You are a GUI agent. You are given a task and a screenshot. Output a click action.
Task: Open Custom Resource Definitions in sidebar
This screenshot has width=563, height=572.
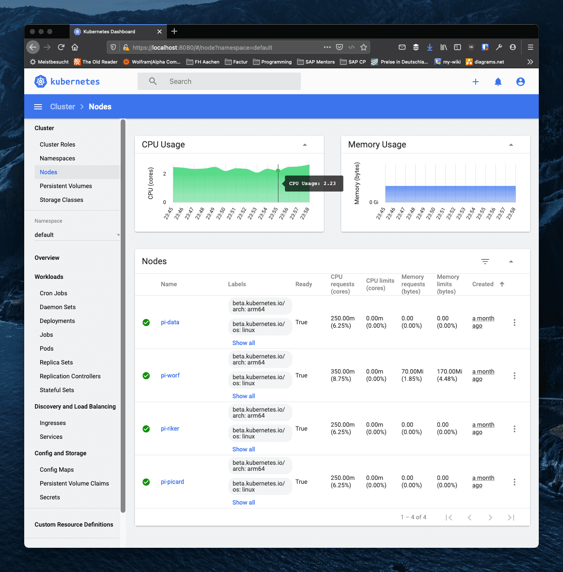click(74, 524)
